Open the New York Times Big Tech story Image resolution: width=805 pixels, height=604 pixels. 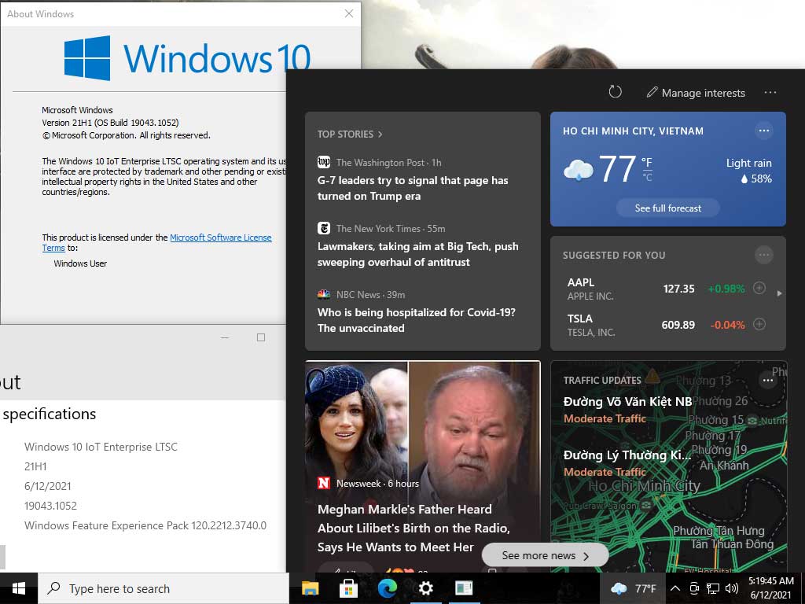click(418, 254)
